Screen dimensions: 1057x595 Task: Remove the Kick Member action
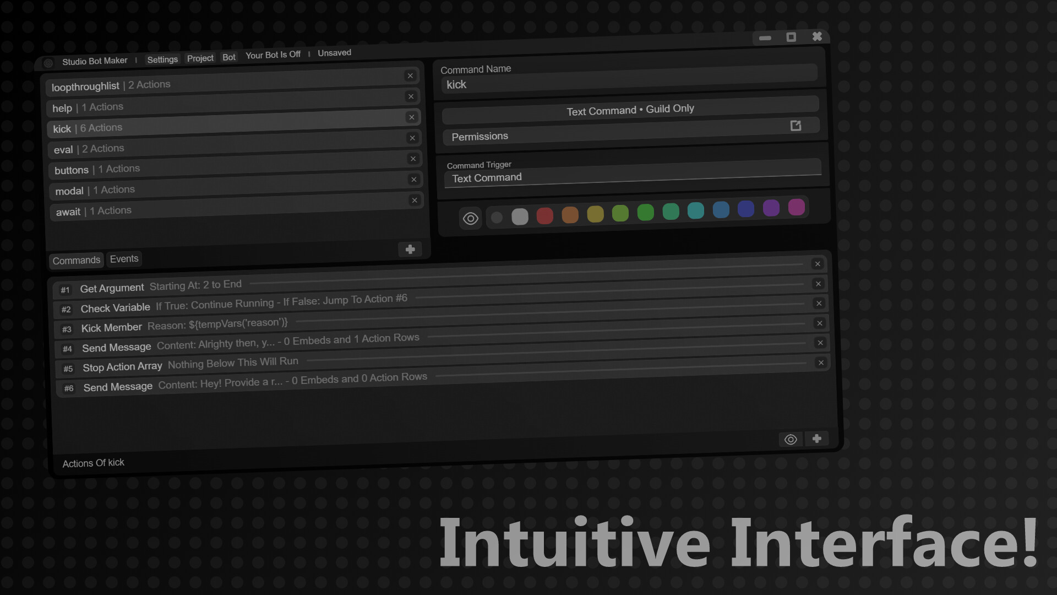tap(819, 304)
